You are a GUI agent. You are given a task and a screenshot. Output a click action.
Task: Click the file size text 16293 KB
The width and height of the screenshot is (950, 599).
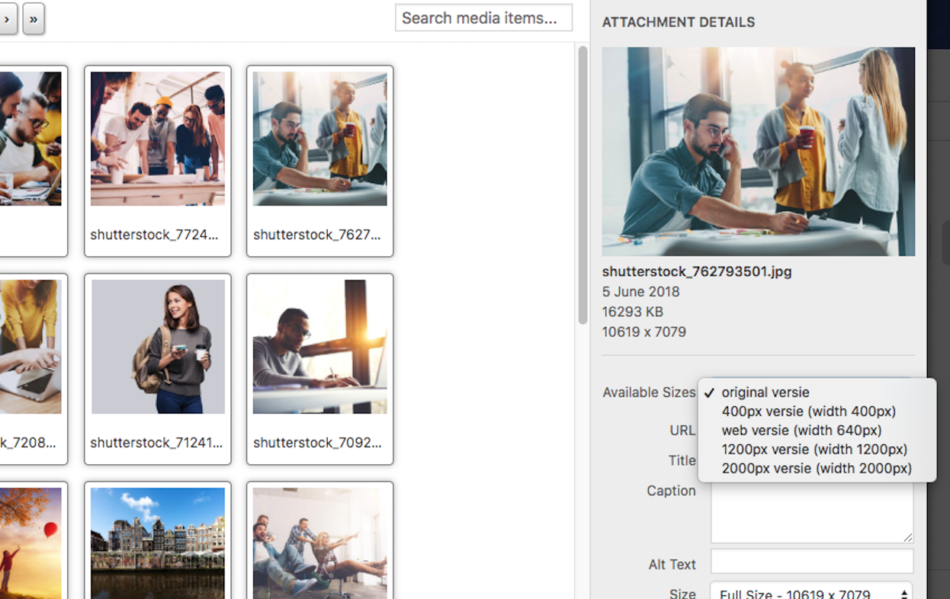[633, 312]
